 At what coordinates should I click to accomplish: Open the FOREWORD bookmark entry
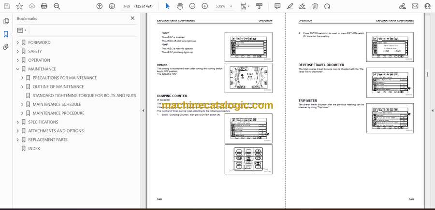coord(39,42)
